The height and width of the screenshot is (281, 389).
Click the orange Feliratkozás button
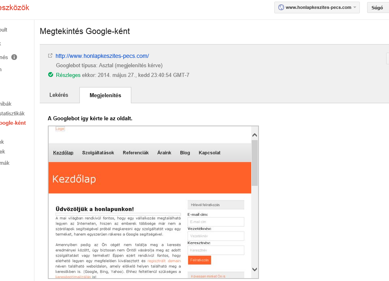point(199,260)
